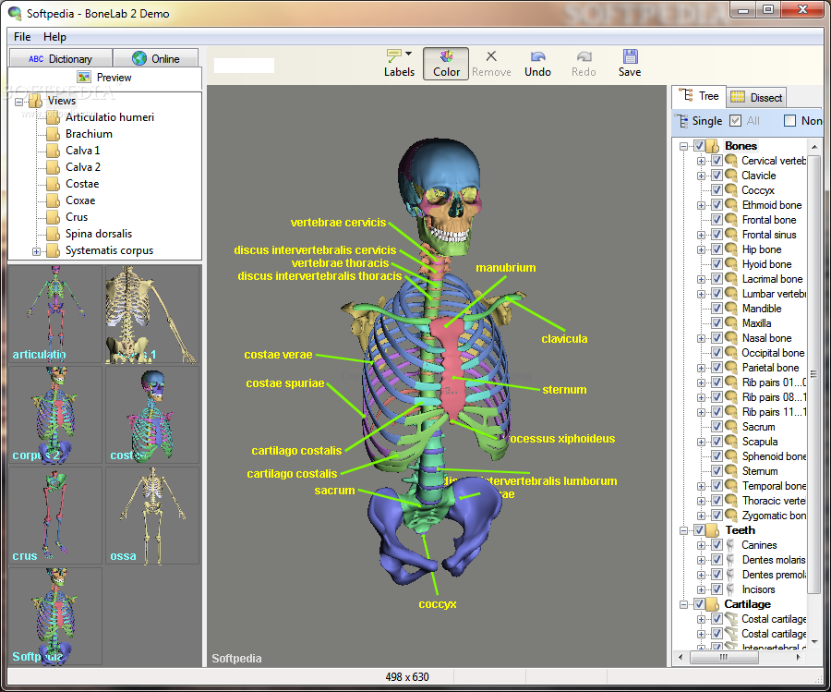Image resolution: width=831 pixels, height=692 pixels.
Task: Switch to the Tree tab
Action: (699, 96)
